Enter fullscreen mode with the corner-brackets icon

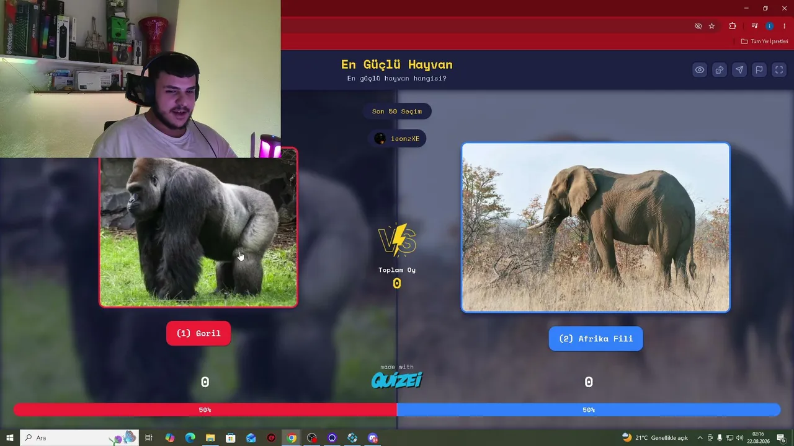point(779,70)
